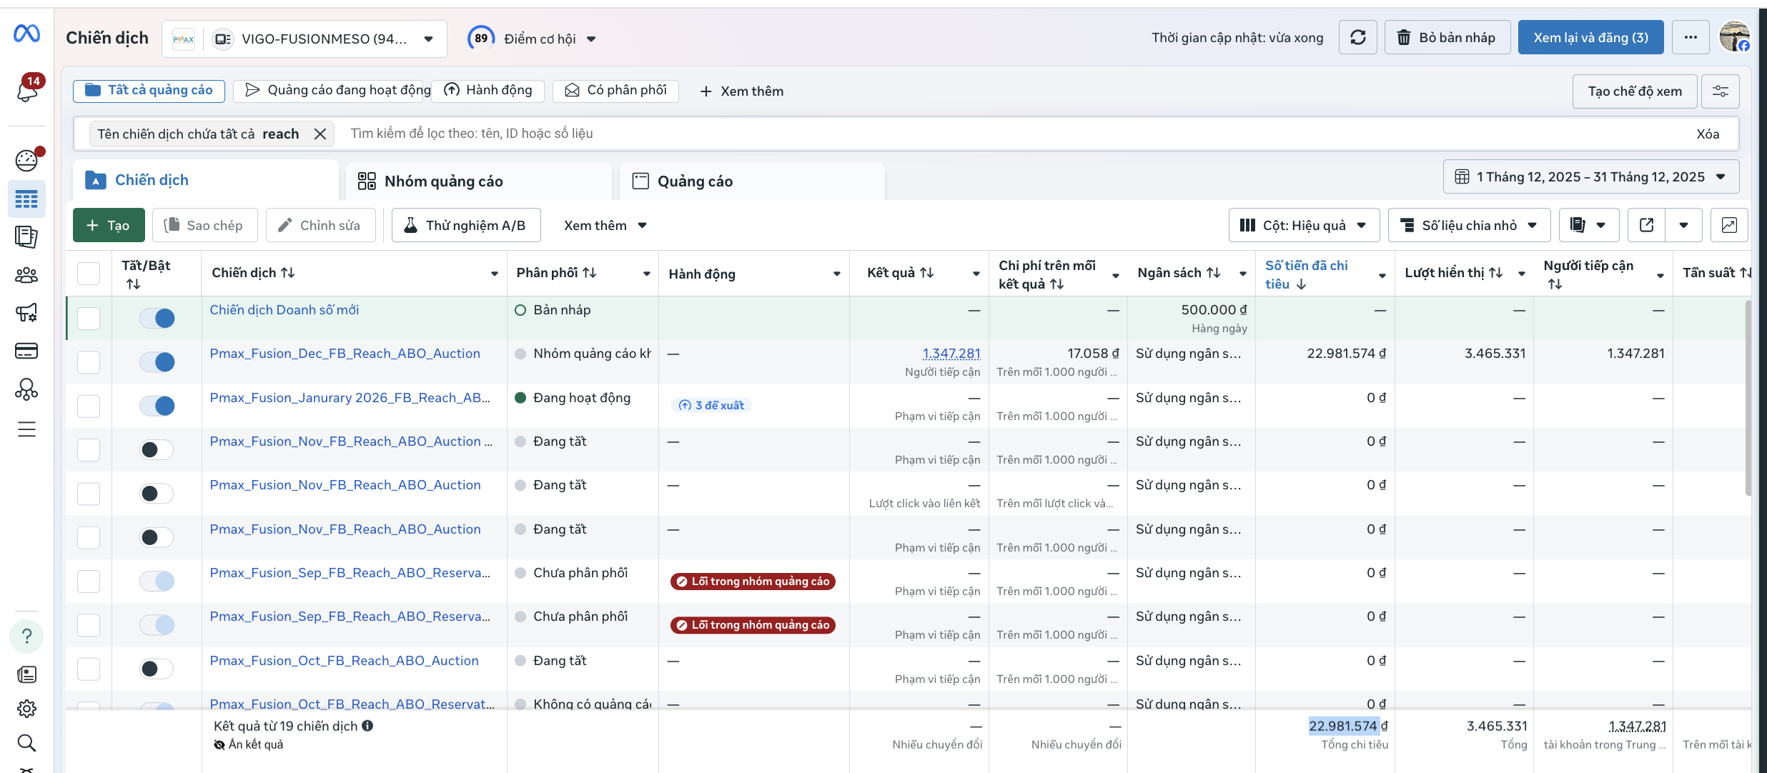Open the view filter settings icon
The image size is (1767, 773).
coord(1720,91)
